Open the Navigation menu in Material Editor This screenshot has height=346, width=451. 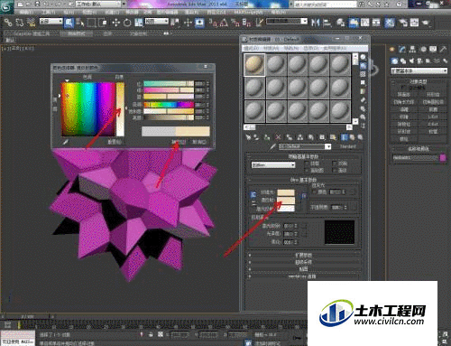coord(291,48)
